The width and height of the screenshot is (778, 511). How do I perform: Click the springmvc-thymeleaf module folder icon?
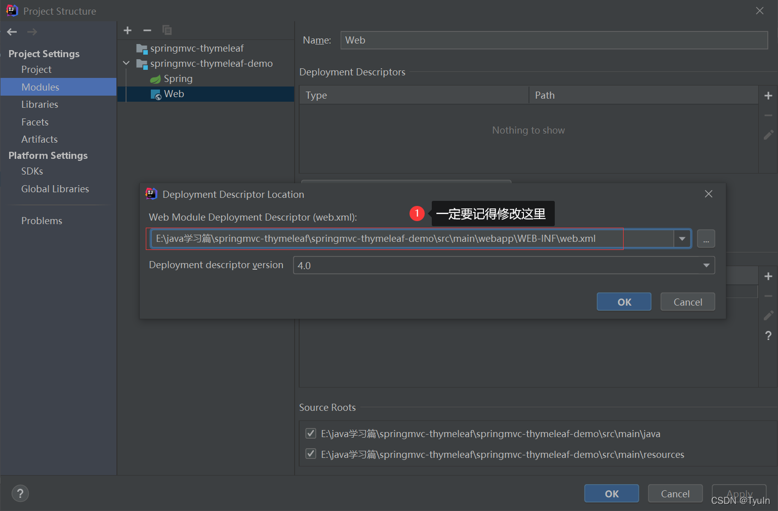click(142, 49)
